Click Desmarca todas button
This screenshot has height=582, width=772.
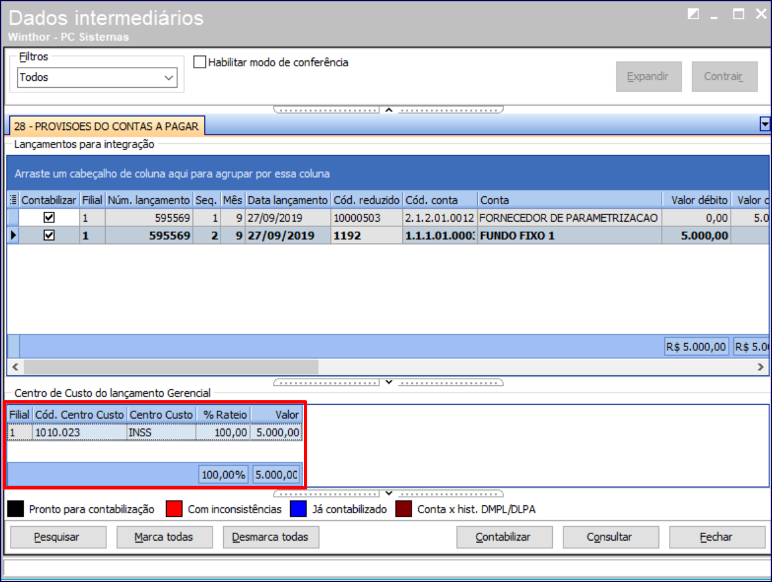tap(270, 537)
